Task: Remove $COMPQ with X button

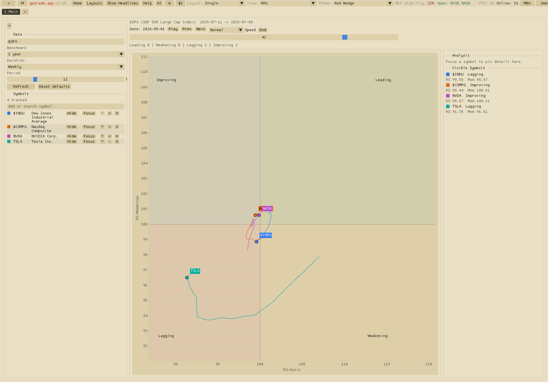Action: 117,127
